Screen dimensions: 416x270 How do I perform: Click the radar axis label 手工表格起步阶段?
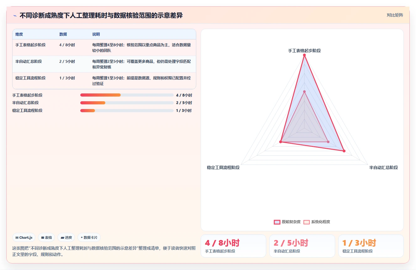coord(304,51)
